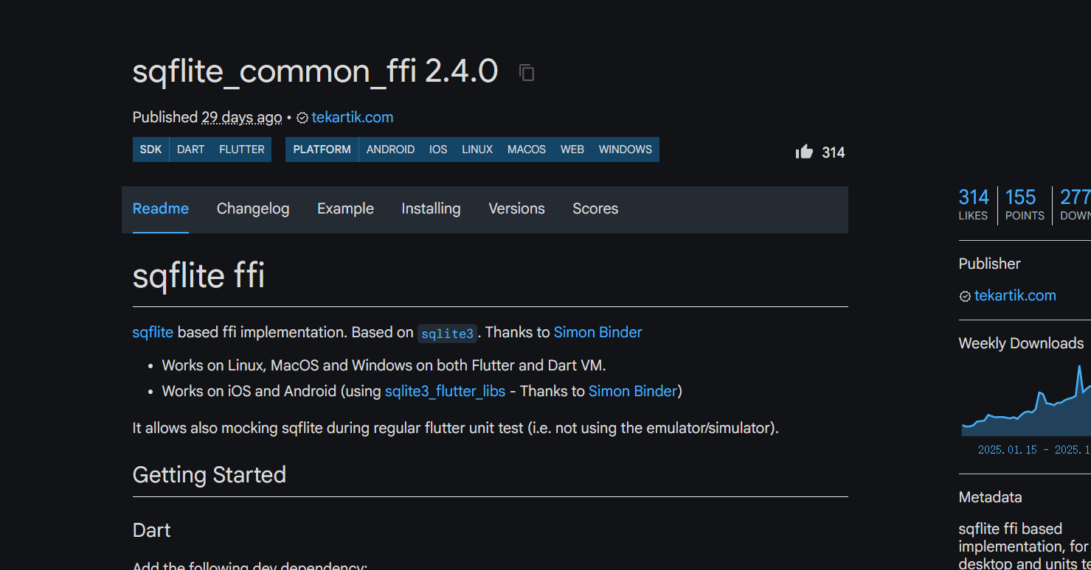Viewport: 1091px width, 570px height.
Task: Click Simon Binder link after 'Thanks to' in first line
Action: pyautogui.click(x=598, y=332)
